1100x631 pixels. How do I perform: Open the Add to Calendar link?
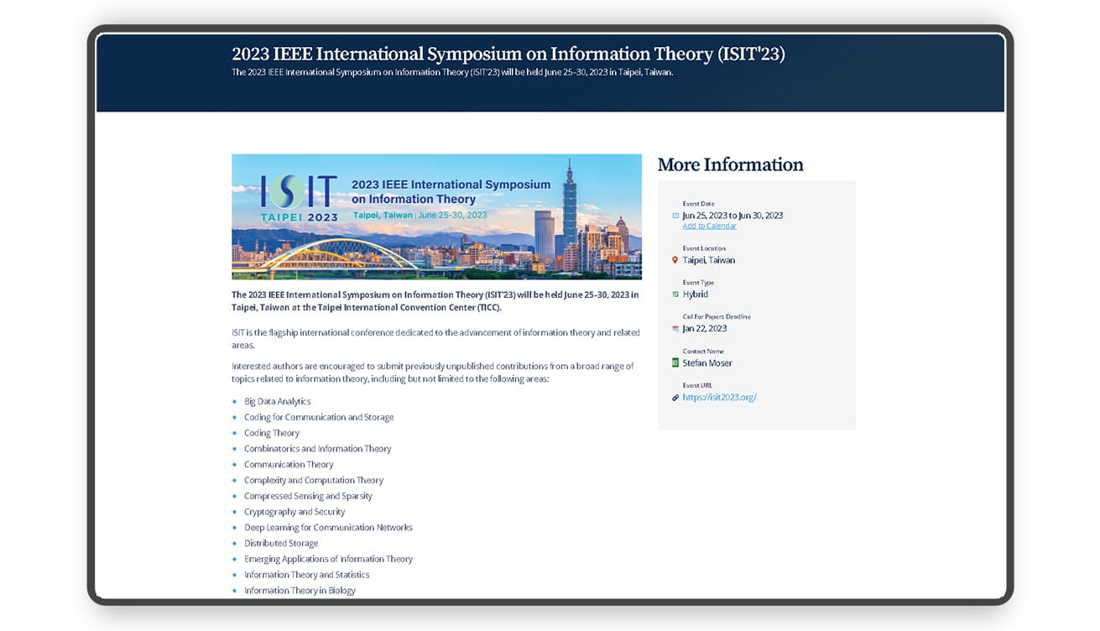pos(709,226)
